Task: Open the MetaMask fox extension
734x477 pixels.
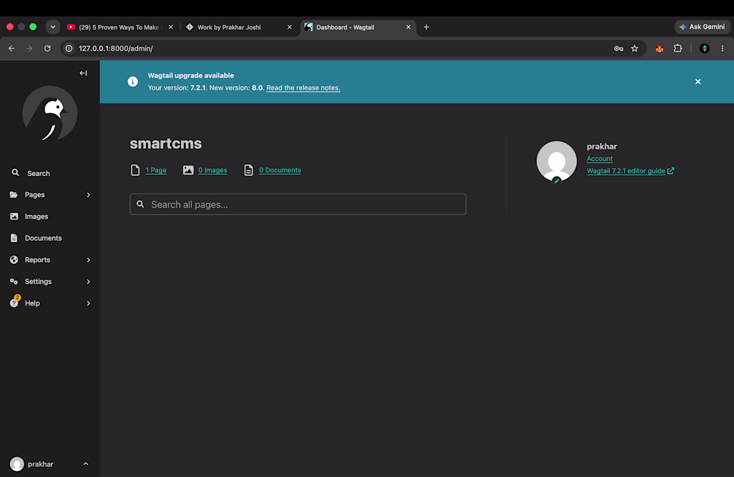Action: (659, 48)
